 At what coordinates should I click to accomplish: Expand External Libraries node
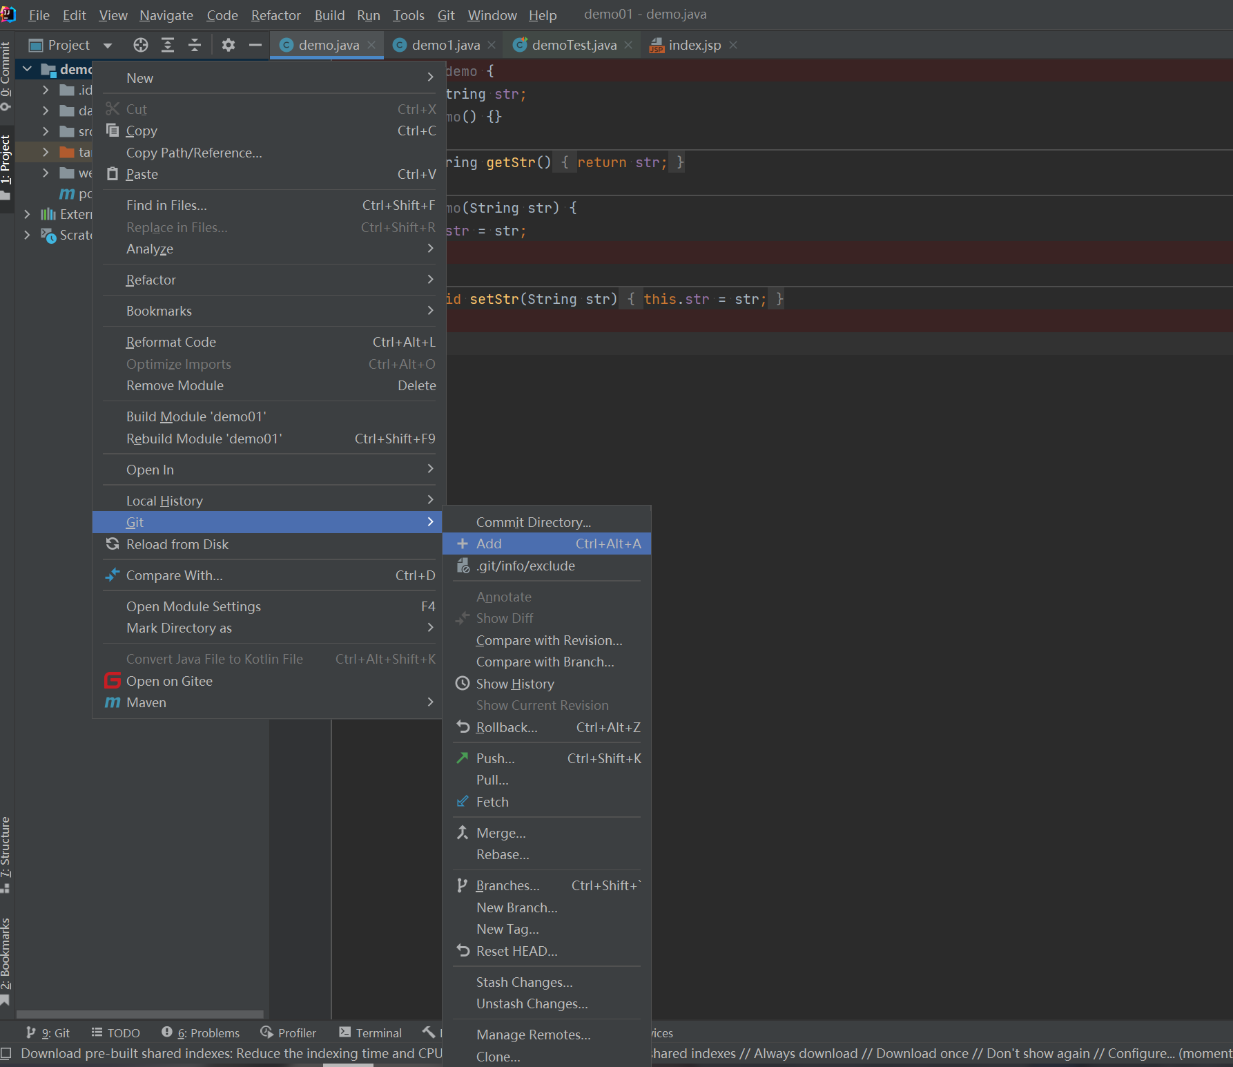[28, 214]
